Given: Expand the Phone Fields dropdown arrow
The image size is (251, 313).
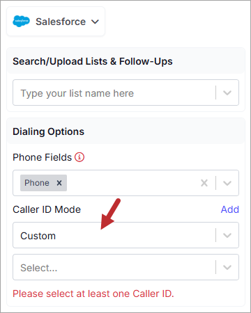Looking at the screenshot, I should coord(227,183).
